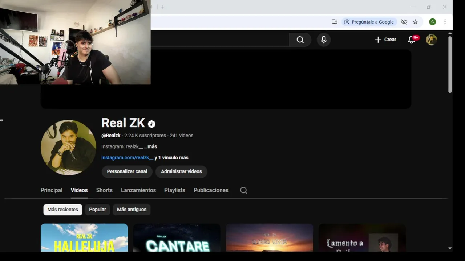Click the @Realzk channel handle
Screen dimensions: 465x261
111,136
